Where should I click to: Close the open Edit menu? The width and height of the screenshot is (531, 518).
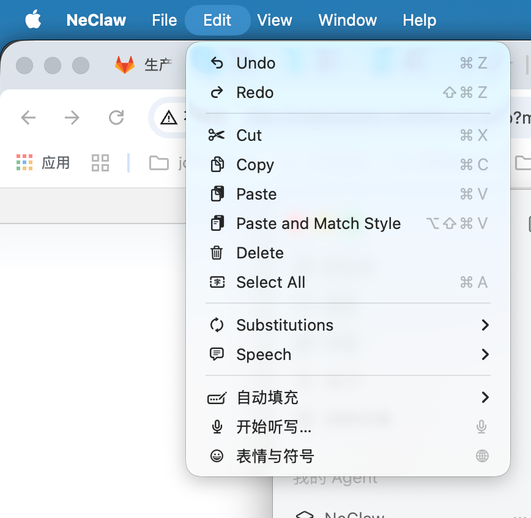(217, 20)
